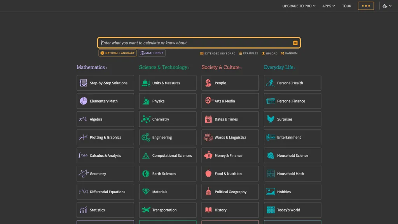Click the Random shuffle icon
398x224 pixels.
283,53
